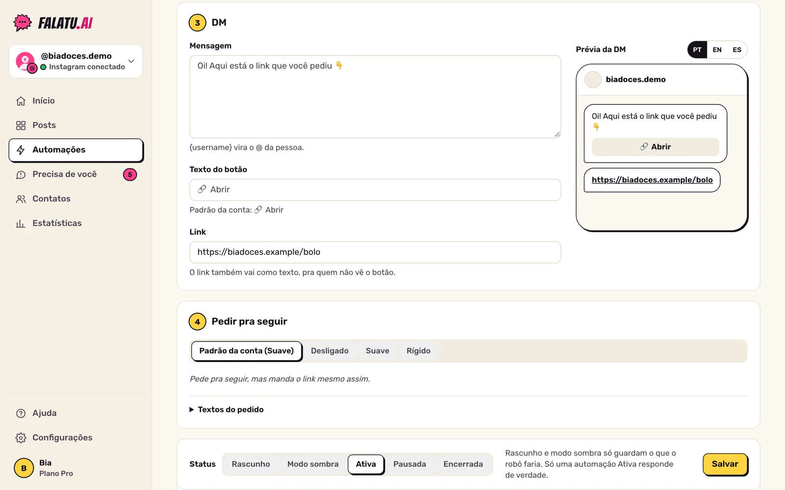785x490 pixels.
Task: Click the Salvar button
Action: coord(725,464)
